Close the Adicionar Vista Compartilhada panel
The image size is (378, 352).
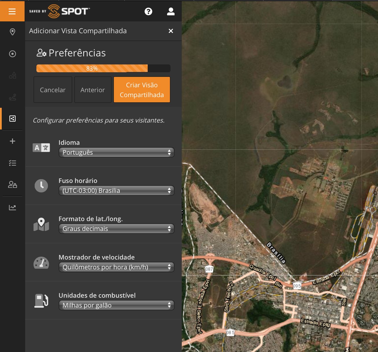click(x=171, y=31)
